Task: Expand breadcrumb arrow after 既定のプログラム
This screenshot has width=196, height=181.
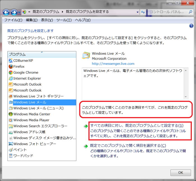Action: coord(62,12)
